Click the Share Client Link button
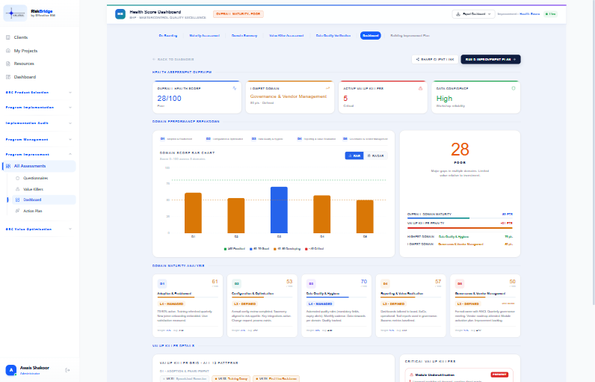This screenshot has width=595, height=382. (435, 60)
